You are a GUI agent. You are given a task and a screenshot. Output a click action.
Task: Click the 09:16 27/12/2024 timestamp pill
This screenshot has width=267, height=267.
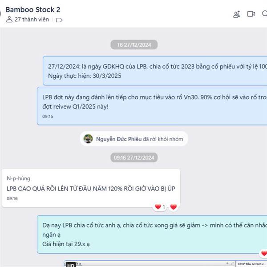(134, 158)
